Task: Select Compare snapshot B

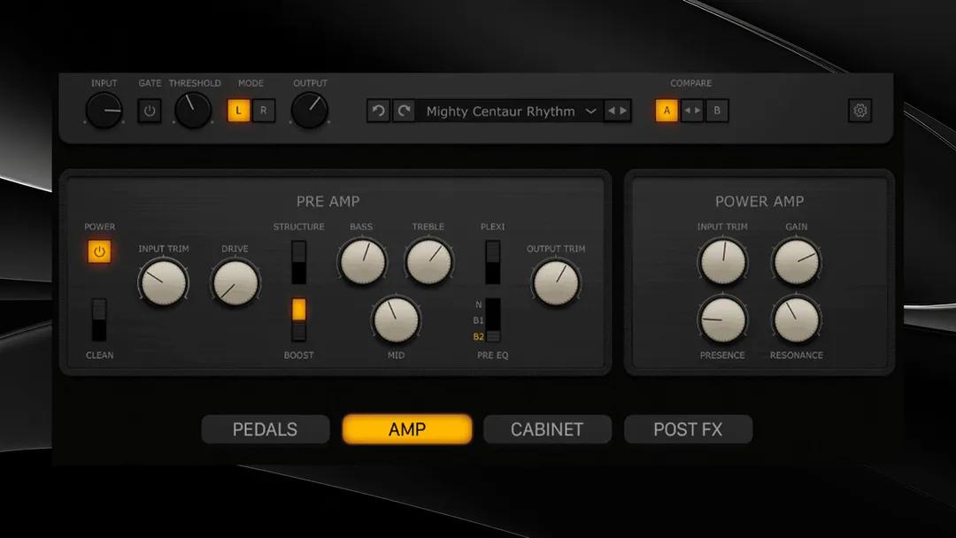Action: tap(716, 111)
